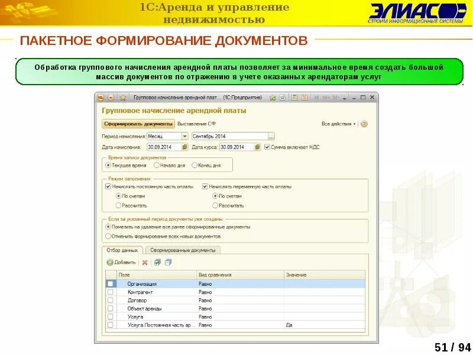
Task: Select Конец дня radio button
Action: coord(195,166)
